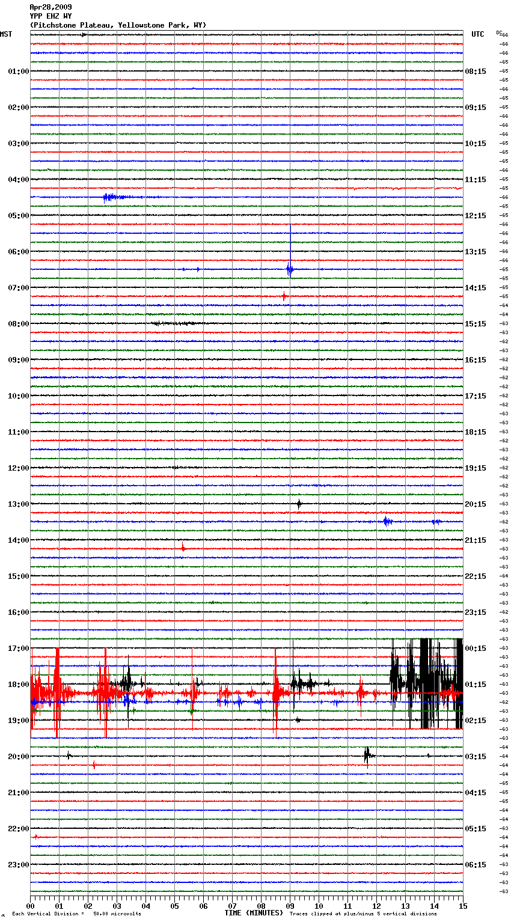511x922 pixels.
Task: Click minute tick label 13 on the axis
Action: (x=405, y=906)
